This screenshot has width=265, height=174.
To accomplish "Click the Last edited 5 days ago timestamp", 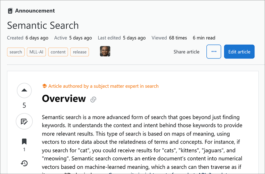I will 134,38.
